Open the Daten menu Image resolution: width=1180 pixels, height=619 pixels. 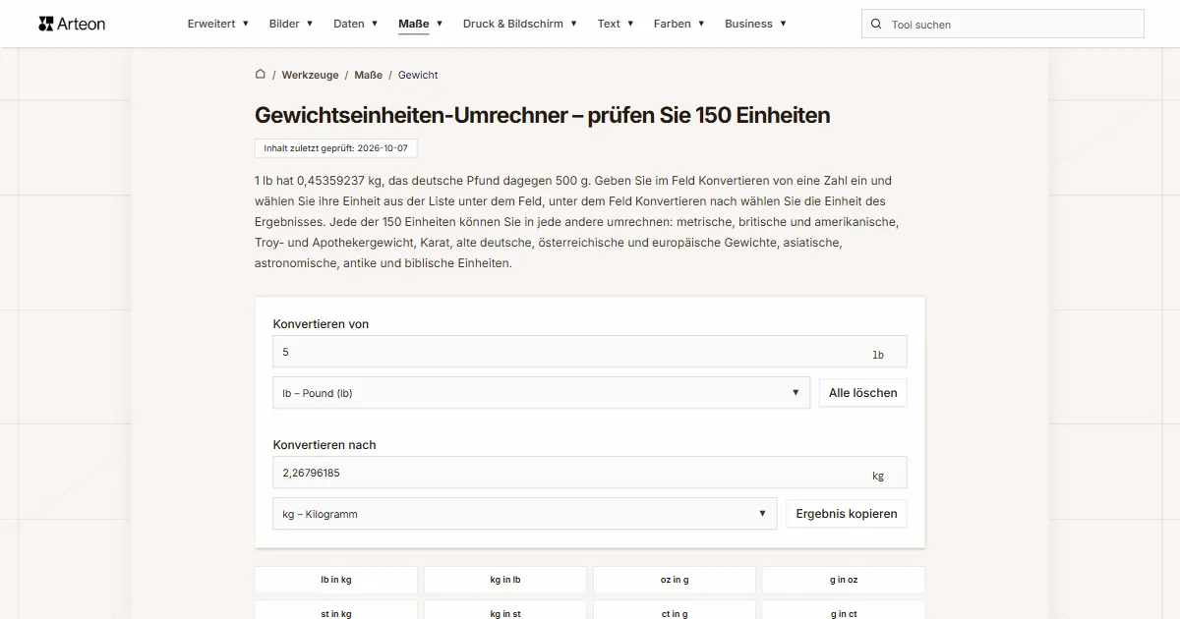[356, 24]
